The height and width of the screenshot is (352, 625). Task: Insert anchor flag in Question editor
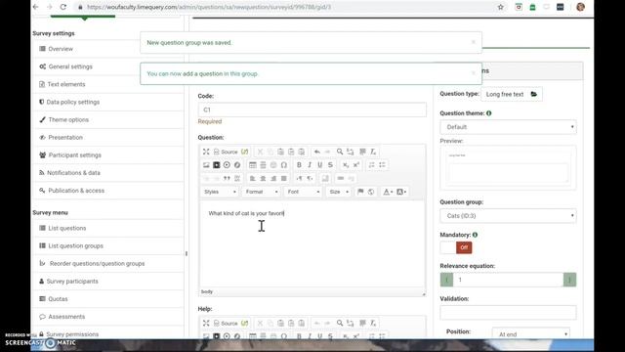[360, 192]
